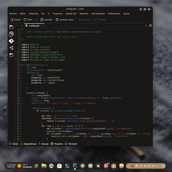Expand the dropdown arrow next to Abrir
The image size is (172, 172).
(36, 20)
